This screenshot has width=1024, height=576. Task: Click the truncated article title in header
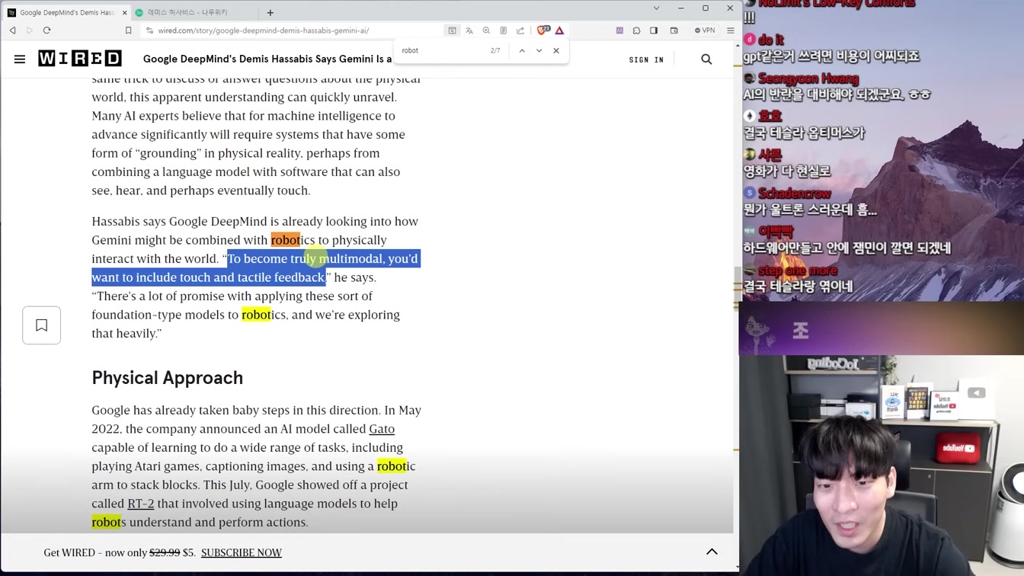click(267, 59)
